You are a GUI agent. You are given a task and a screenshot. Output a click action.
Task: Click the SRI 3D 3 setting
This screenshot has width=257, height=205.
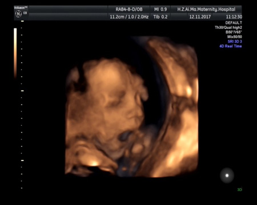pyautogui.click(x=235, y=42)
